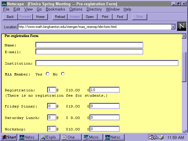Viewport: 188px width, 141px height.
Task: Click the page scrollbar down arrow
Action: 184,132
